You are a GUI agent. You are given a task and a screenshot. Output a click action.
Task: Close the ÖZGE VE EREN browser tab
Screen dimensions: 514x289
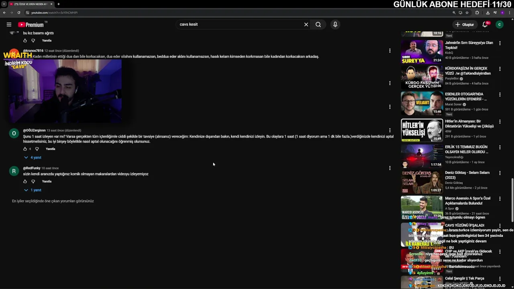(x=51, y=4)
